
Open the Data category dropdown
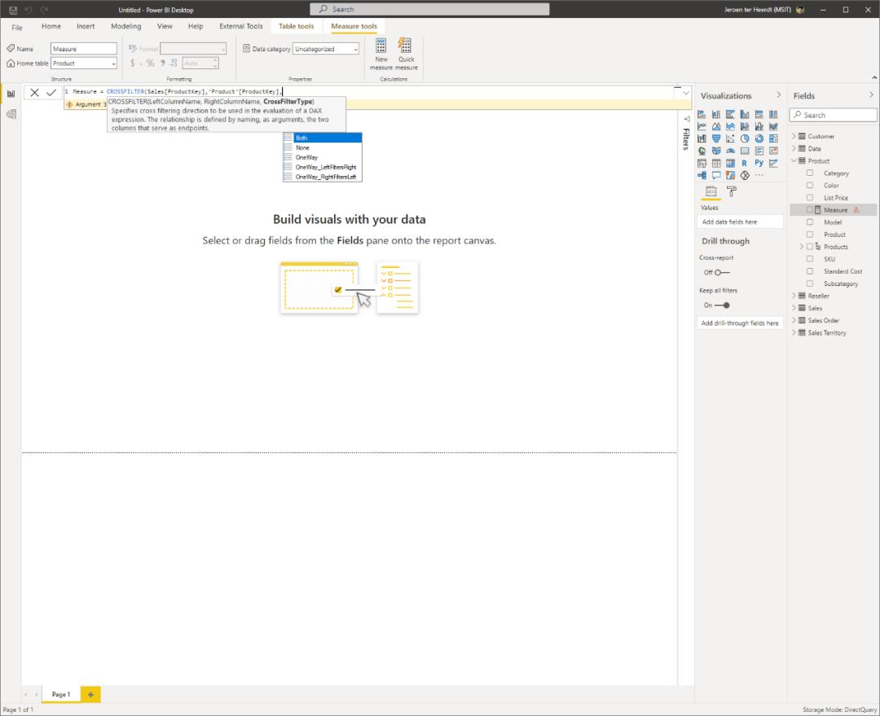325,48
